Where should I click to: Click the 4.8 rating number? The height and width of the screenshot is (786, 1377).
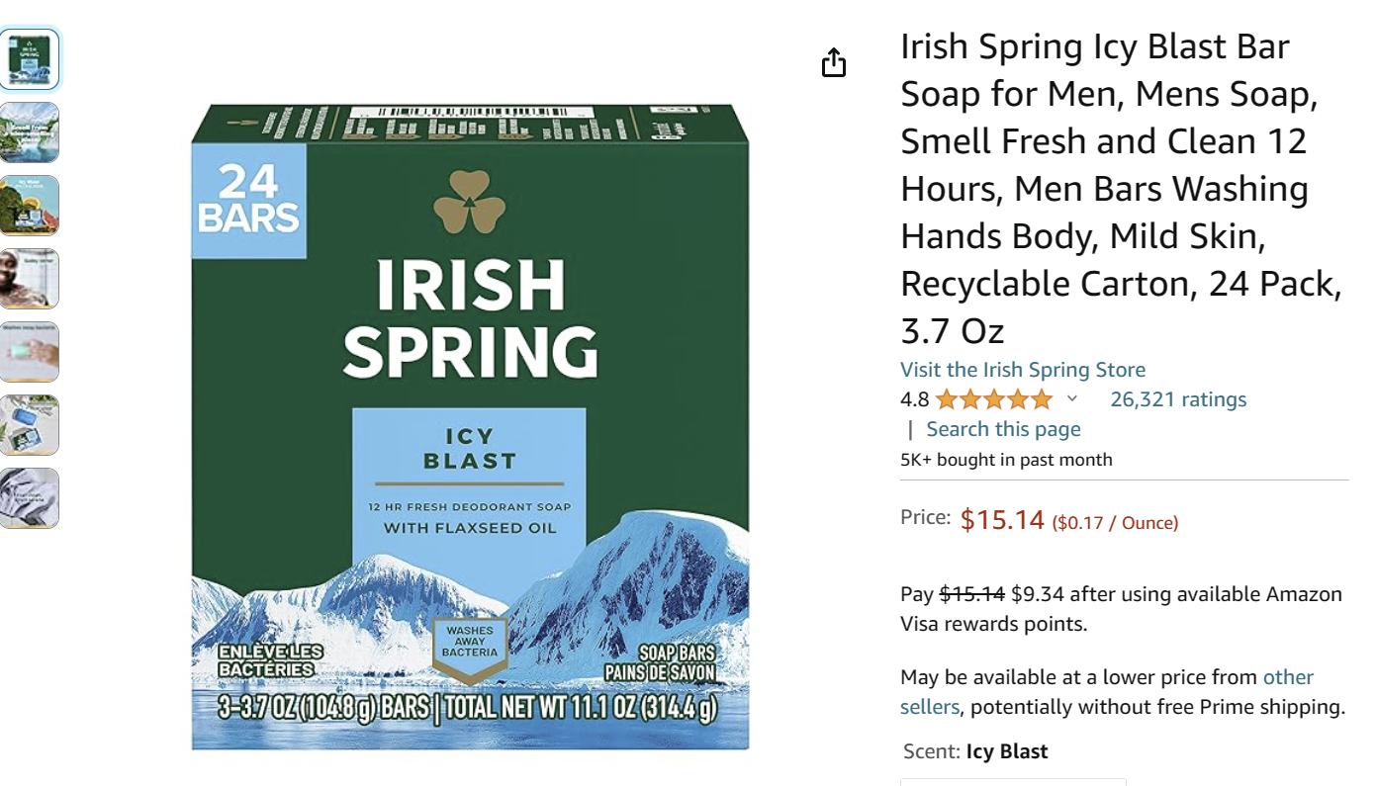point(914,399)
